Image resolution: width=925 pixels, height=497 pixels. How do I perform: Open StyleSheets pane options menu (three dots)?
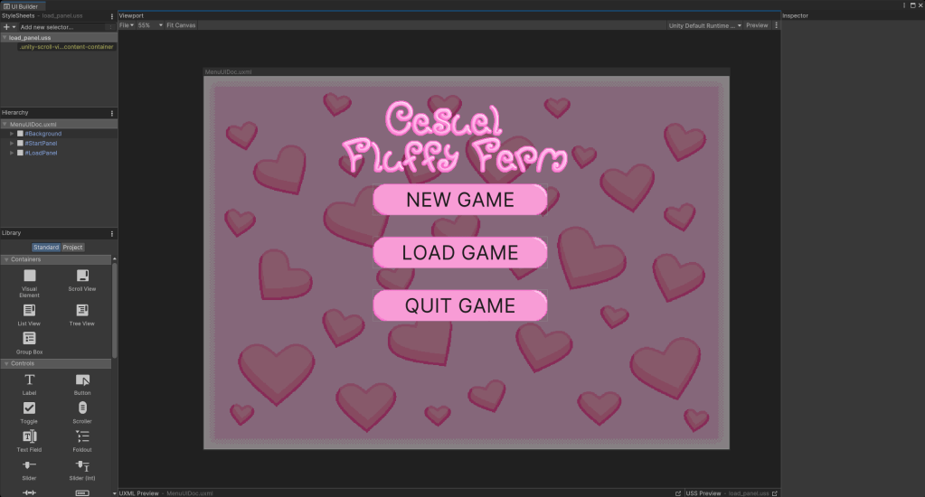click(112, 16)
